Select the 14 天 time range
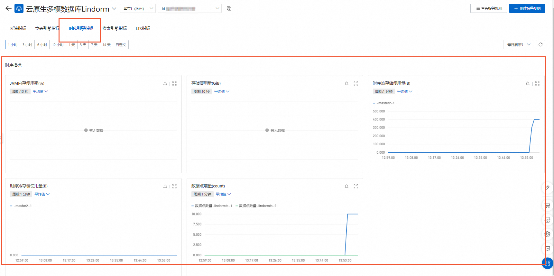 pos(106,45)
